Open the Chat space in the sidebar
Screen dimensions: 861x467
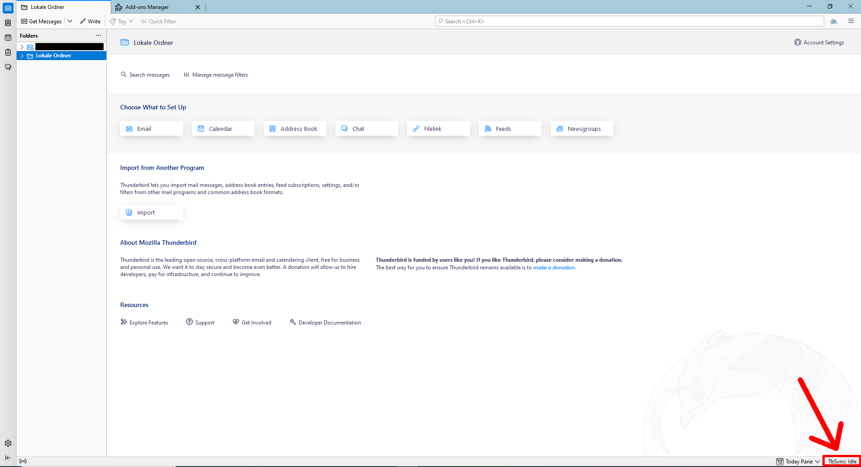(x=8, y=67)
